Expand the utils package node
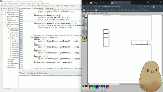This screenshot has height=92, width=163. 7,65
